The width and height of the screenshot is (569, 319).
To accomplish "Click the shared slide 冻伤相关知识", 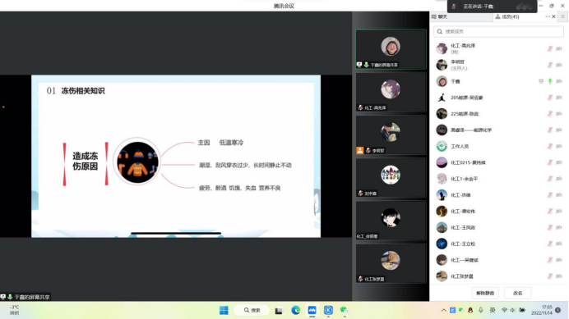I will click(176, 157).
